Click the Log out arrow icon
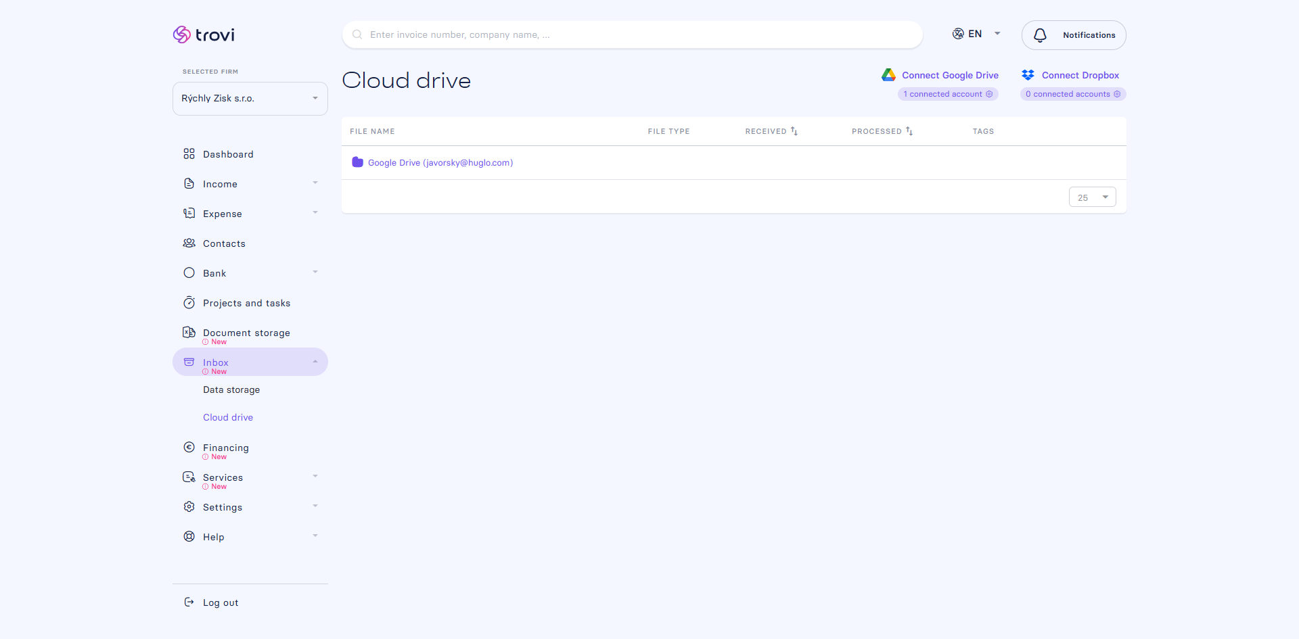The height and width of the screenshot is (639, 1299). pos(189,602)
